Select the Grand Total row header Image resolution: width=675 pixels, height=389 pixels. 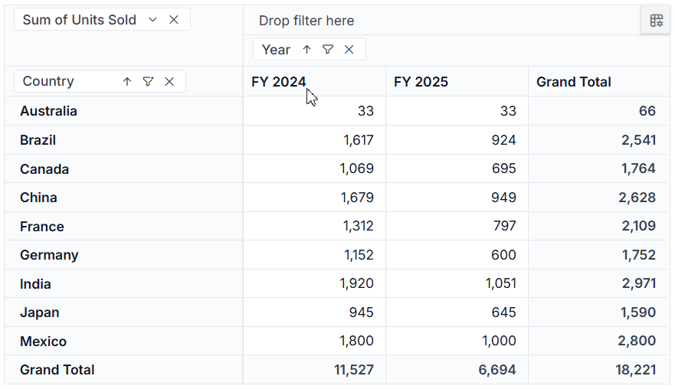123,370
